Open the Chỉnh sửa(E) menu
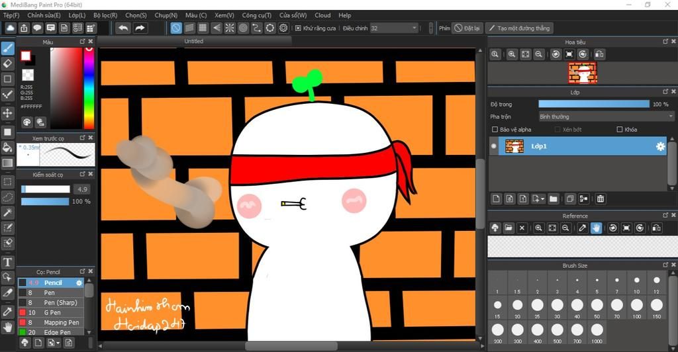This screenshot has width=678, height=352. coord(44,15)
